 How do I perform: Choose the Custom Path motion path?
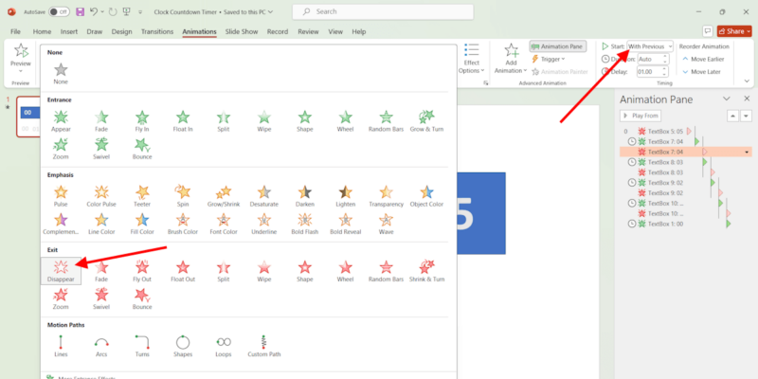[x=264, y=346]
